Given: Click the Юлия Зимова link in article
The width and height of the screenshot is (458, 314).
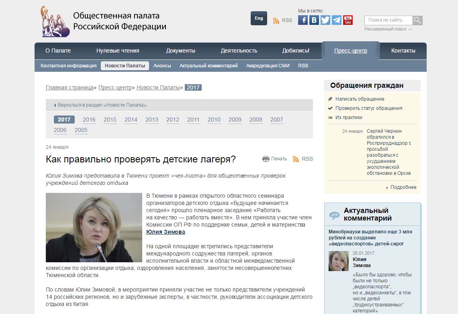Looking at the screenshot, I should pyautogui.click(x=166, y=232).
